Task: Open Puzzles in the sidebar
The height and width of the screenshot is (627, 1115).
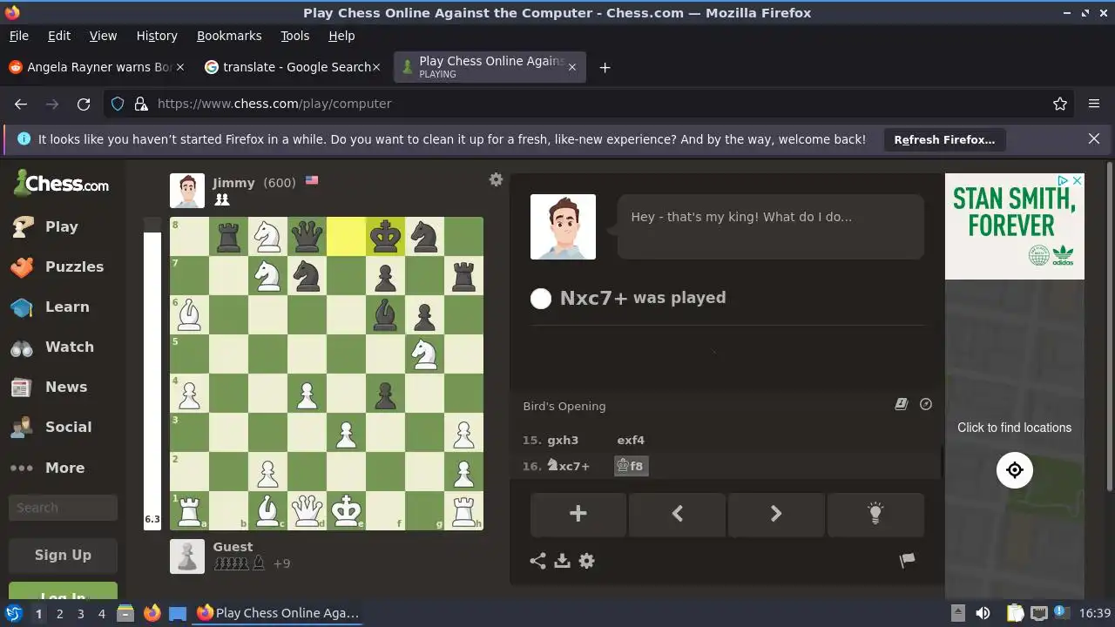Action: [x=61, y=266]
